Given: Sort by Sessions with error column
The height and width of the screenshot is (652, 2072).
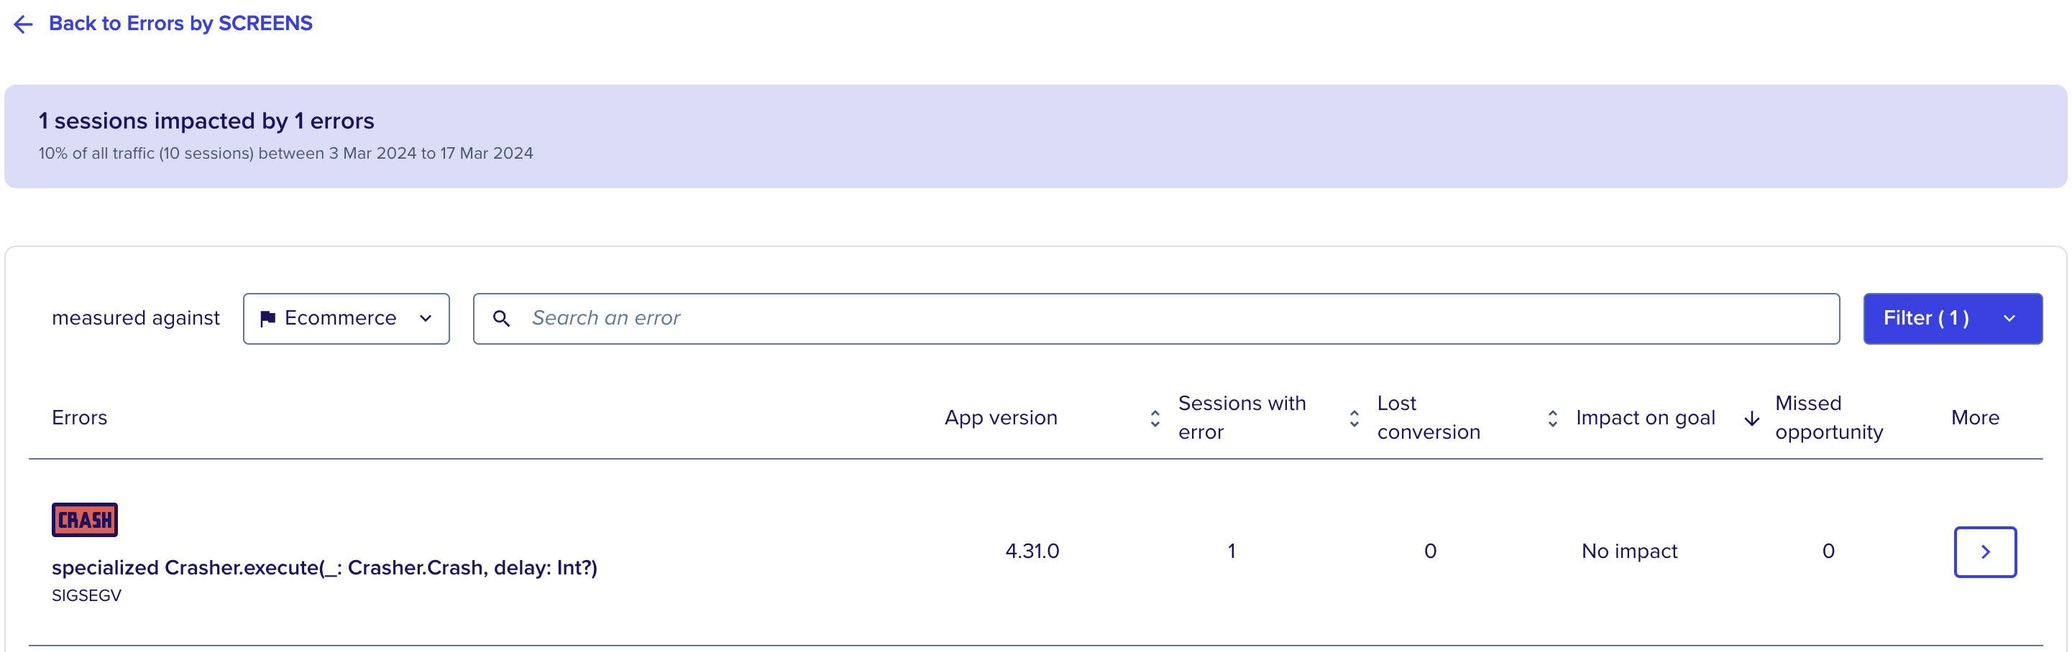Looking at the screenshot, I should [1354, 419].
